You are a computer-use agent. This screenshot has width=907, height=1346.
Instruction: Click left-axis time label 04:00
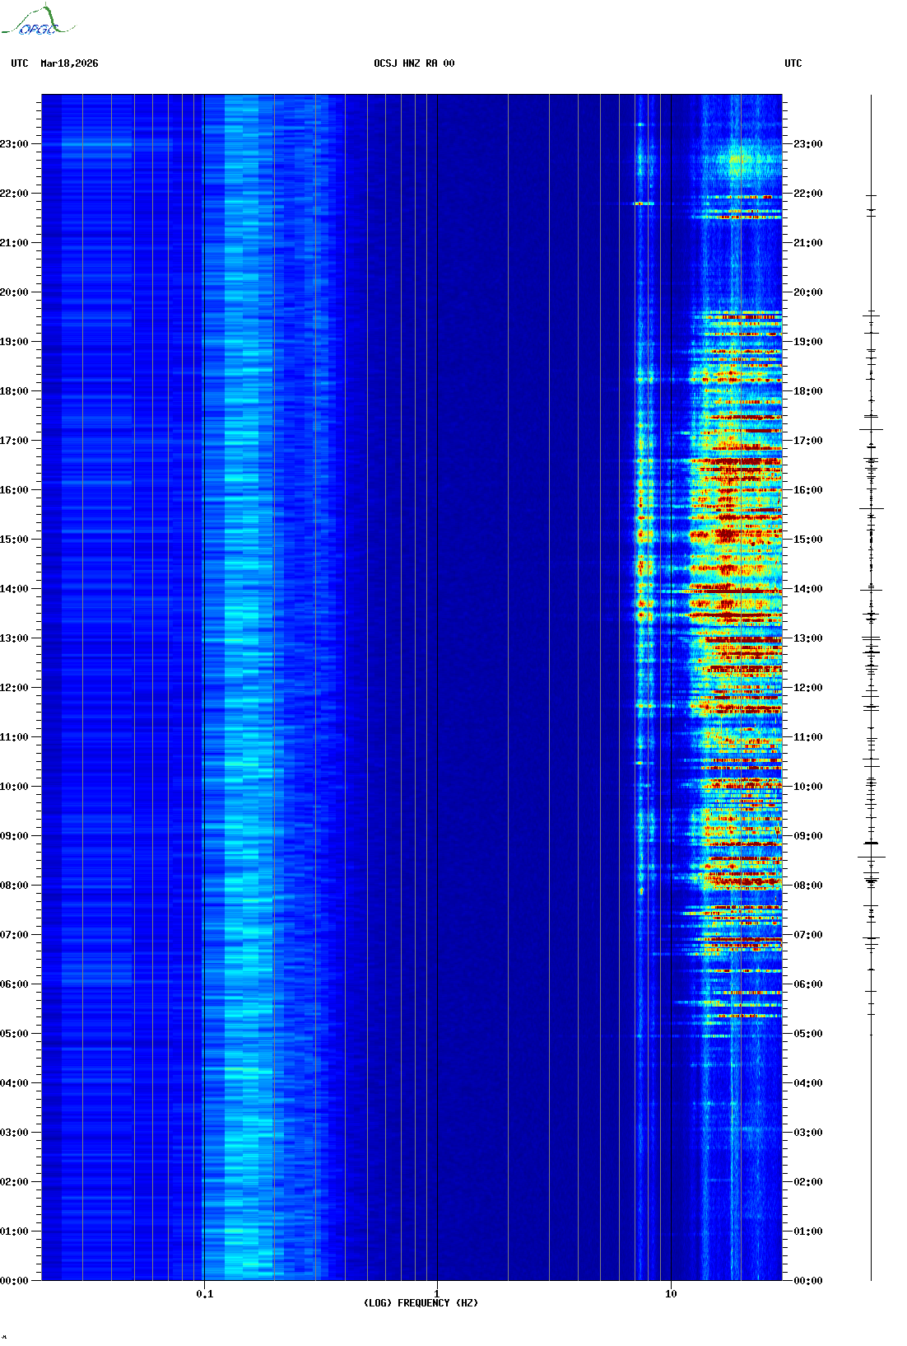click(x=14, y=1083)
